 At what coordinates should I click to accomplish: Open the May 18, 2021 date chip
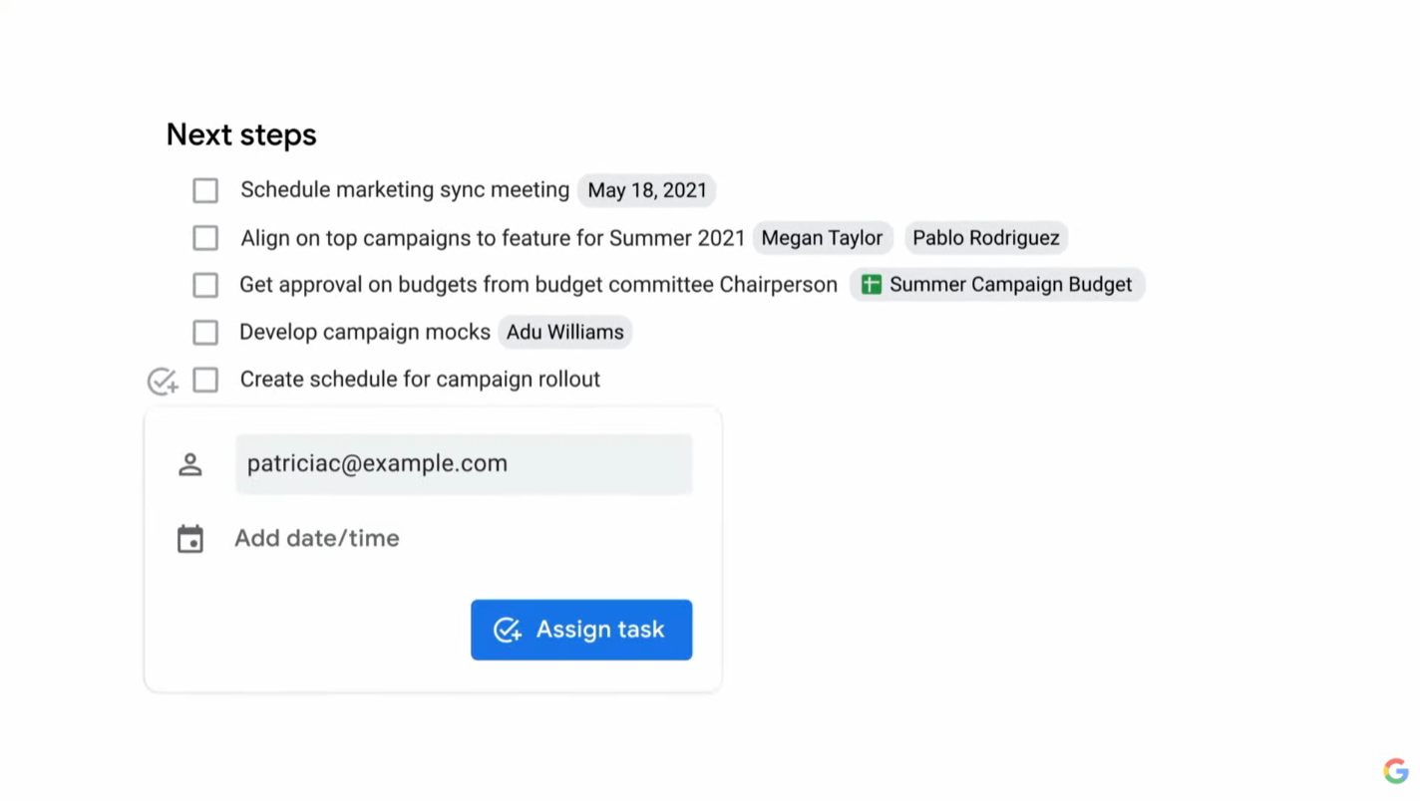coord(646,190)
